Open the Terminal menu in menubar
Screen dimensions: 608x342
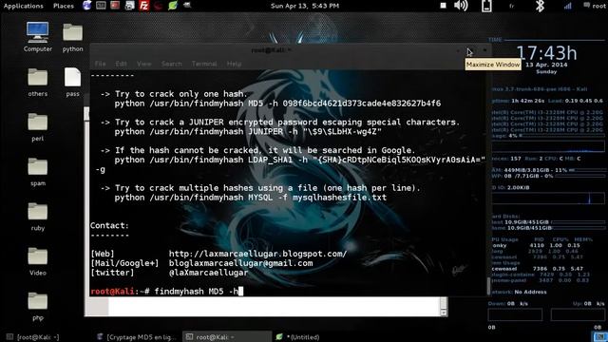pos(204,64)
